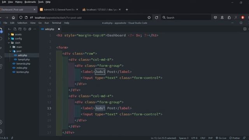Image resolution: width=249 pixels, height=140 pixels.
Task: Expand the main folder
Action: click(x=11, y=47)
